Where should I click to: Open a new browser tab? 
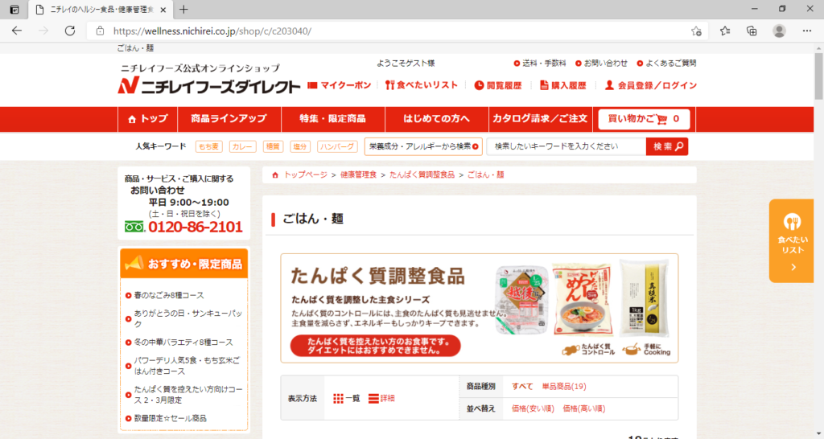183,10
